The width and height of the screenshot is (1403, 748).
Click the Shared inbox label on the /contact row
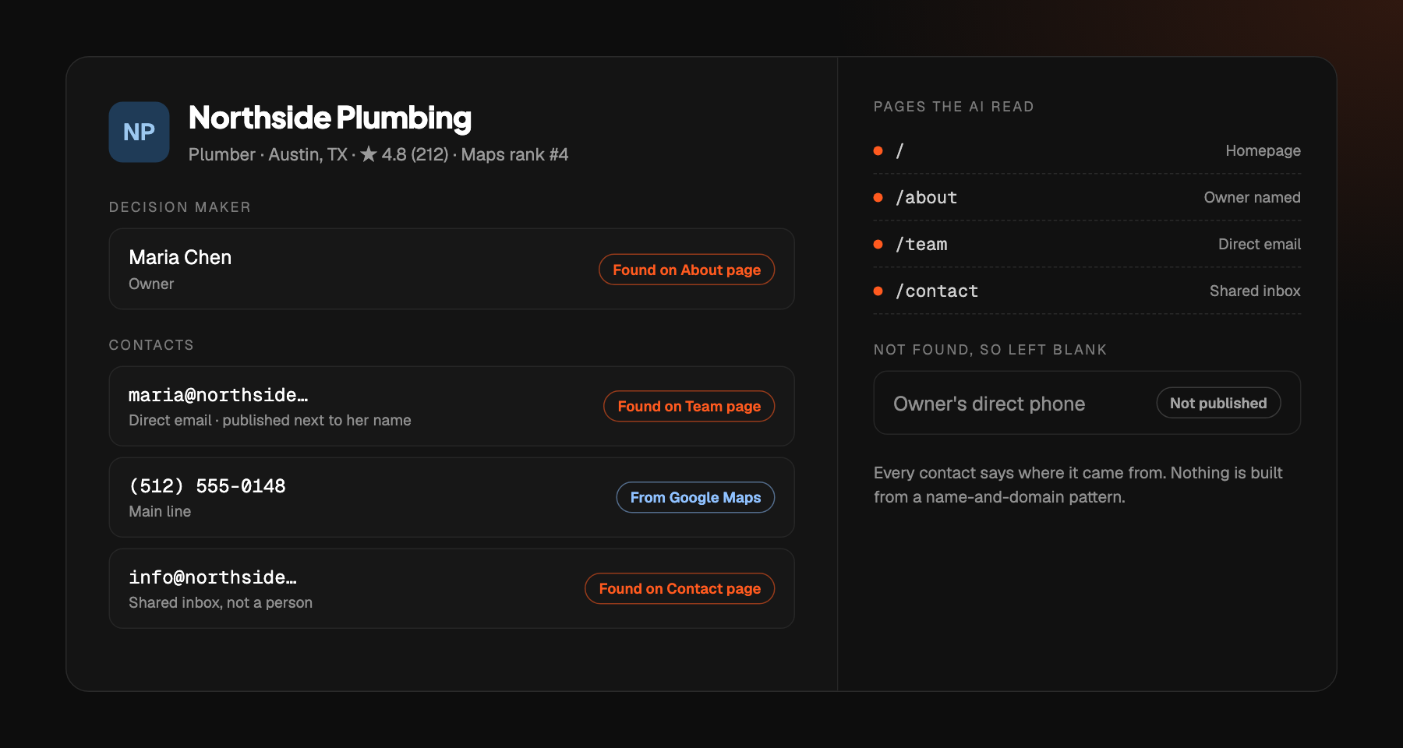pyautogui.click(x=1255, y=291)
